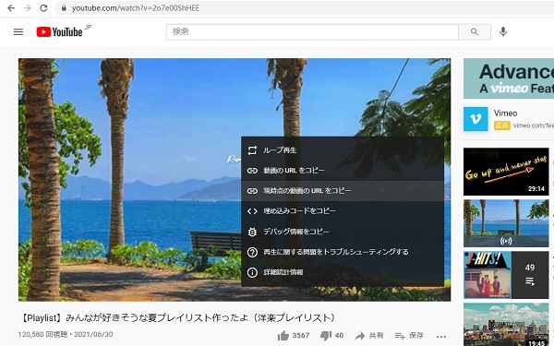Click the Vimeo advertiser name link
The width and height of the screenshot is (554, 346).
coord(505,113)
